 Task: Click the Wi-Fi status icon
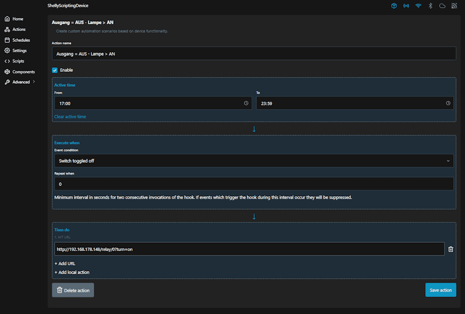point(419,6)
